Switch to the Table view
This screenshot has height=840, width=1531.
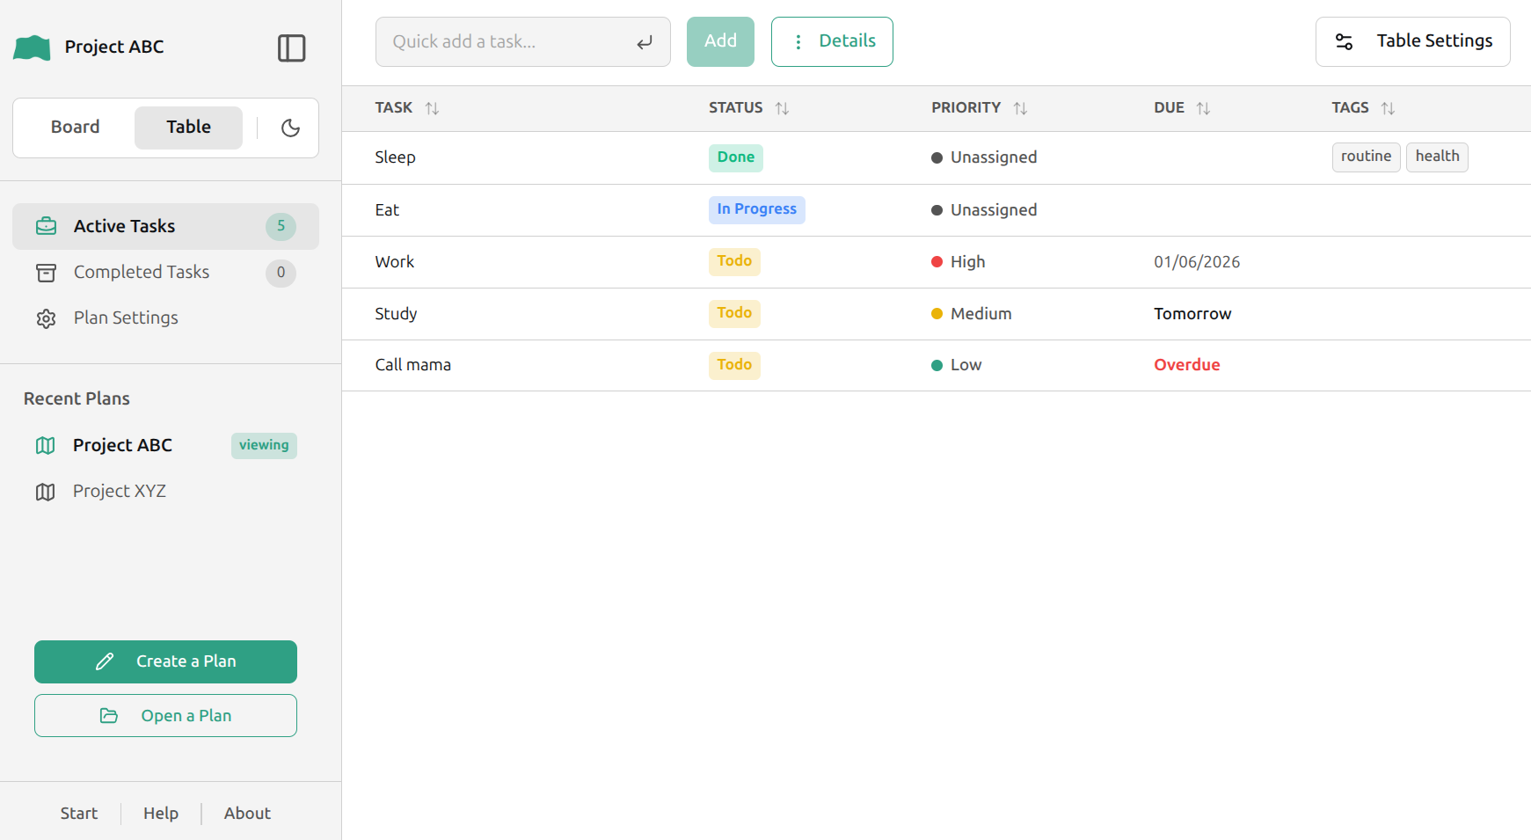coord(188,128)
